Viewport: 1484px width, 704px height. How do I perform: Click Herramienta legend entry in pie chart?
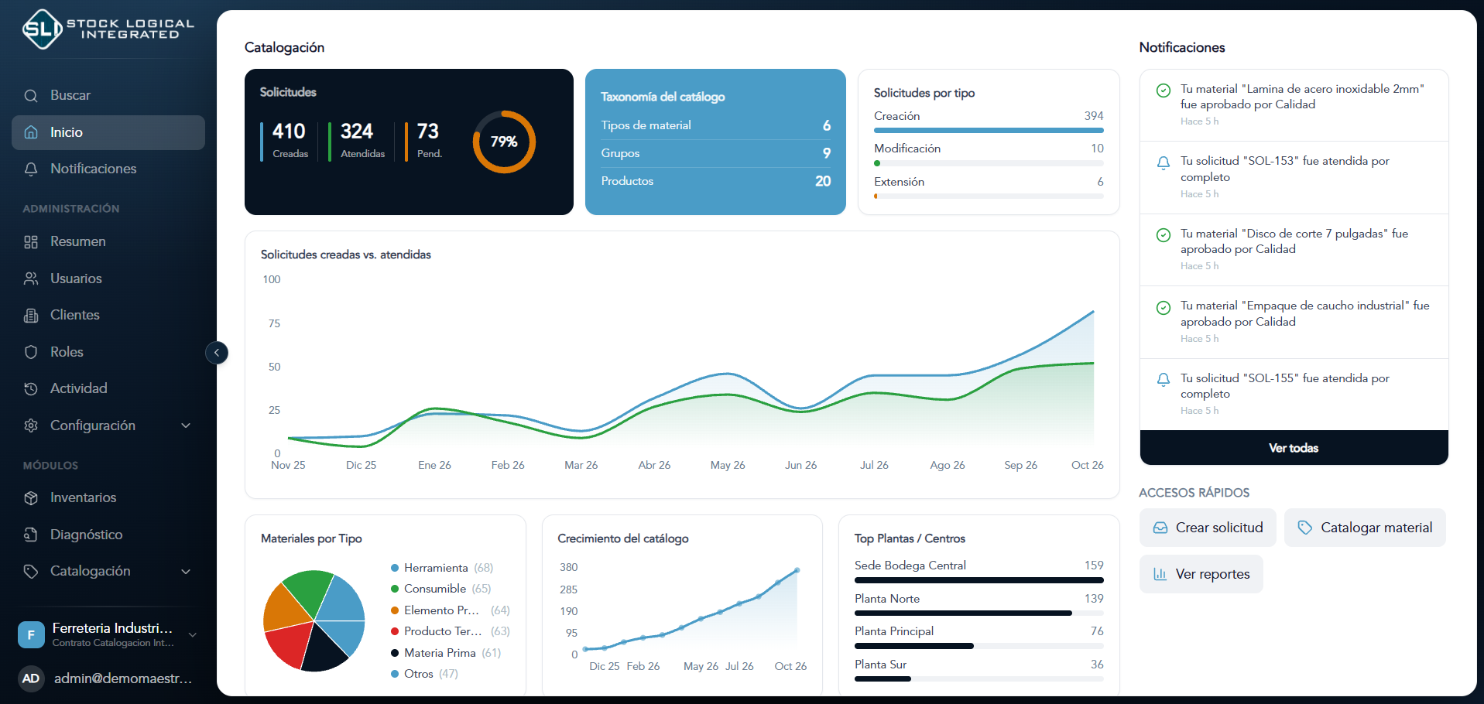pyautogui.click(x=442, y=568)
